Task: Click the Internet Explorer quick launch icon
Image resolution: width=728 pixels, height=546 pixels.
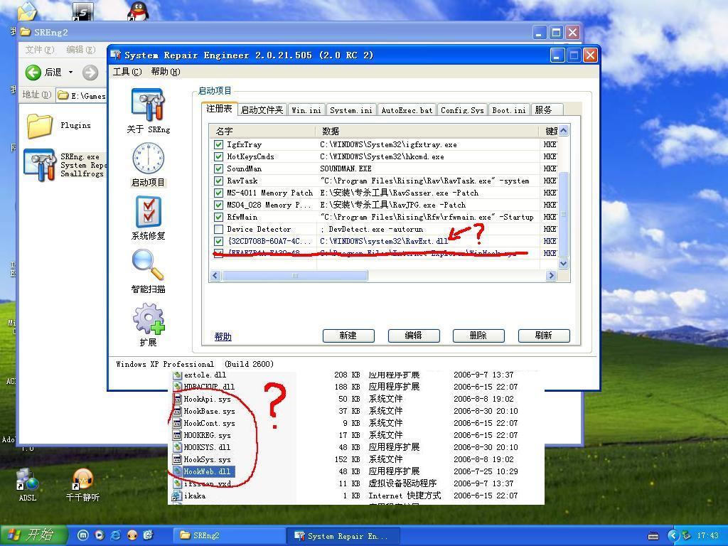Action: (116, 535)
